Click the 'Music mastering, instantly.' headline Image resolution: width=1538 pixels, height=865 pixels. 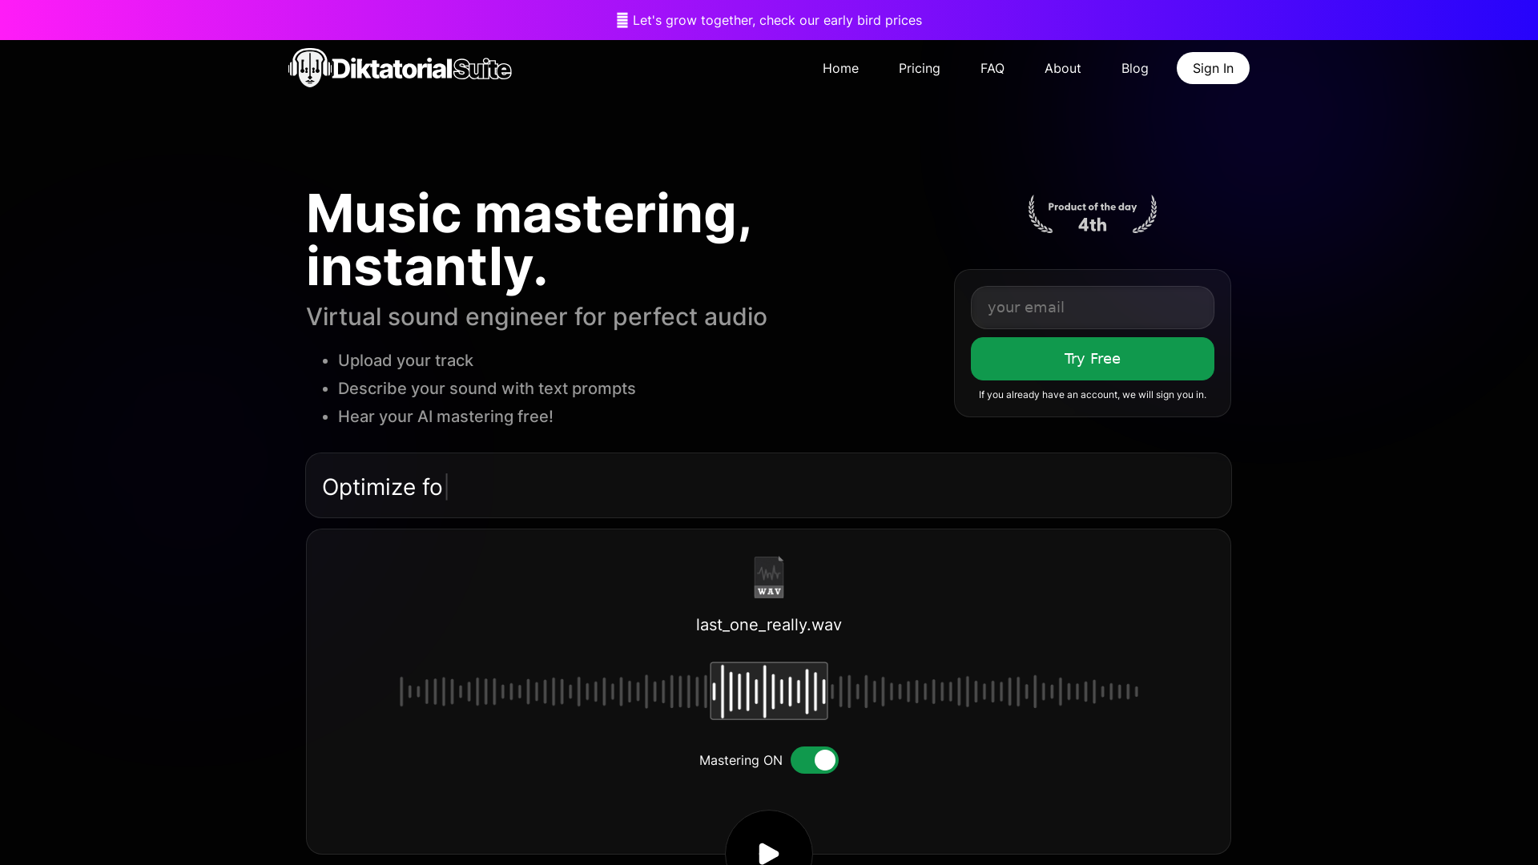(529, 239)
